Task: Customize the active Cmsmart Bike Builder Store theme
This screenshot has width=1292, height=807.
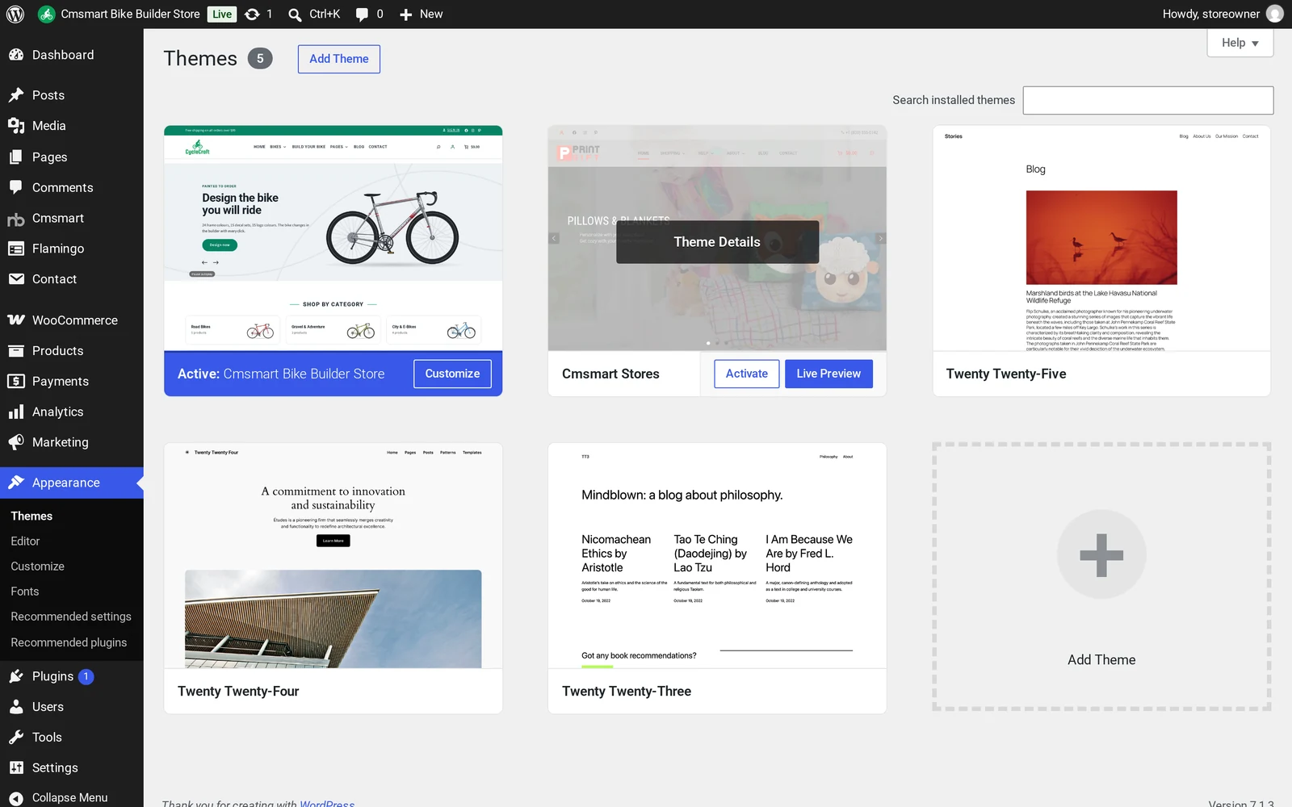Action: click(x=452, y=374)
